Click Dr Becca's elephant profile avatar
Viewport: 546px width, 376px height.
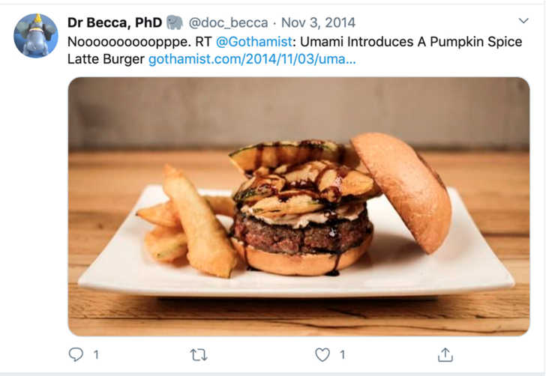[36, 35]
